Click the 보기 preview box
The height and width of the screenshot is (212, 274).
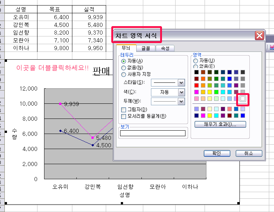(153, 133)
